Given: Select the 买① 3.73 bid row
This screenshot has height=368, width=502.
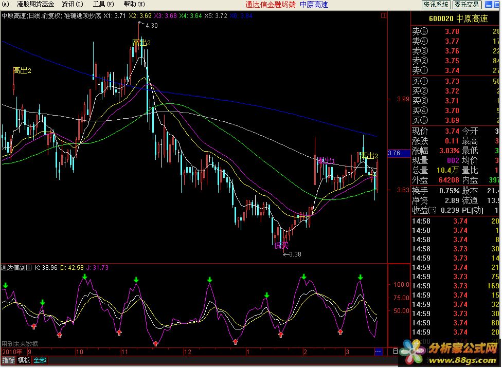Looking at the screenshot, I should point(456,81).
